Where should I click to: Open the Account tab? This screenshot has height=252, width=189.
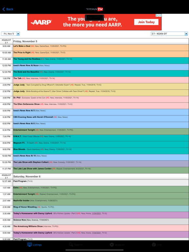117,245
